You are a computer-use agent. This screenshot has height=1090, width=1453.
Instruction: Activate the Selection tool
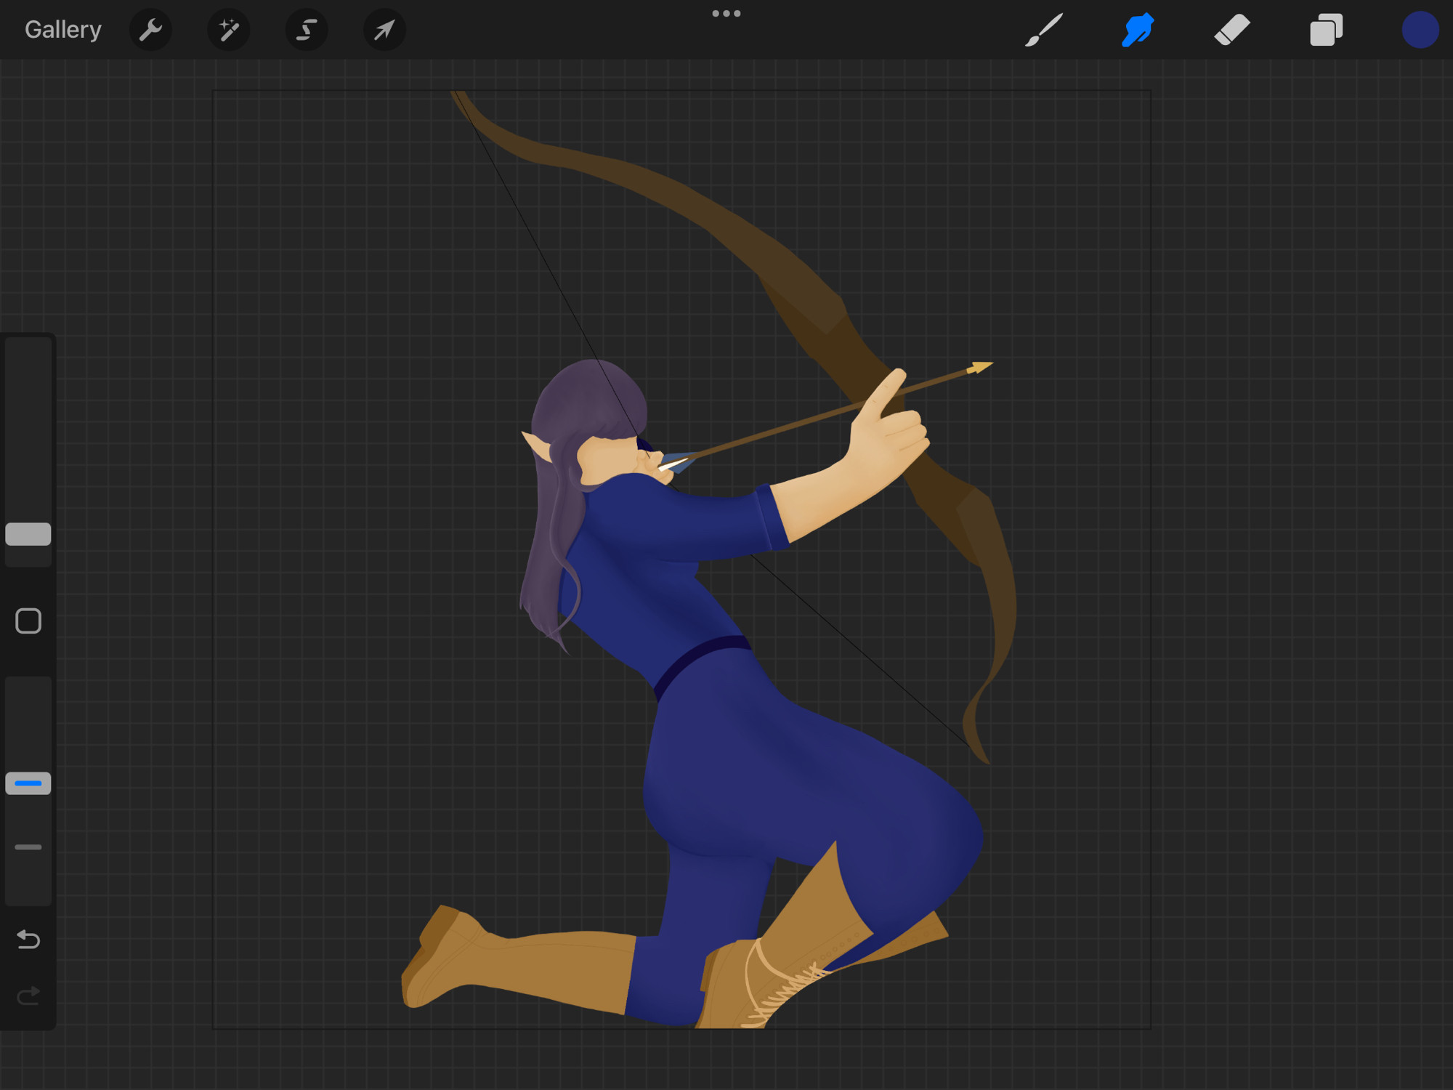[307, 30]
